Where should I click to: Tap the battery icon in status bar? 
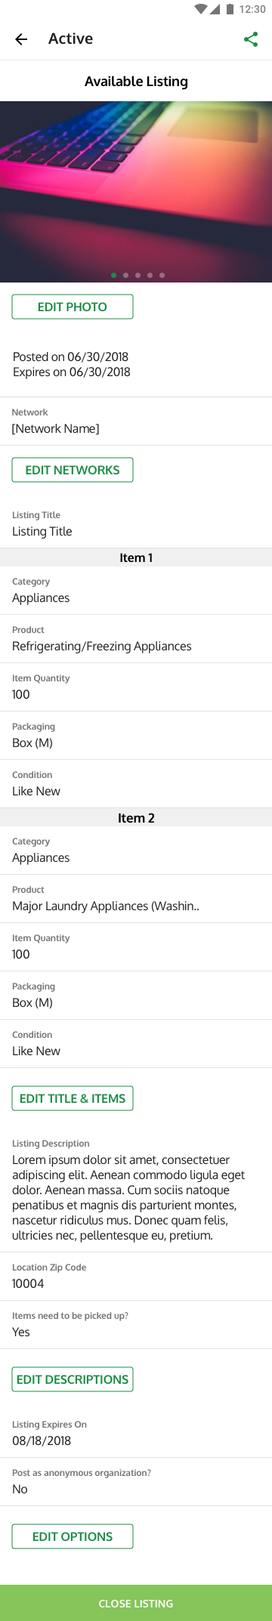tap(230, 9)
